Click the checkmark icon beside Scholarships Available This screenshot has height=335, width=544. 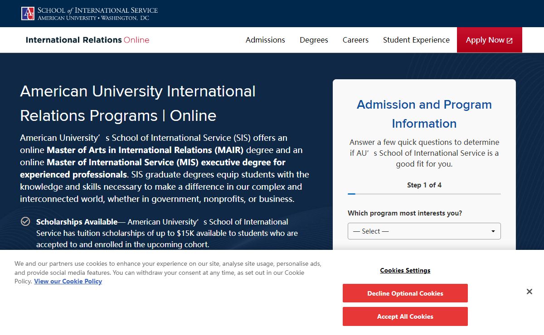tap(25, 221)
